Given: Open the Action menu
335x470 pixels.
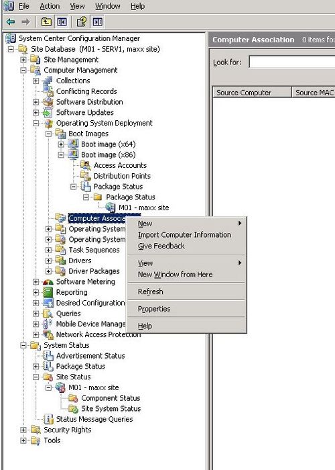Looking at the screenshot, I should (50, 6).
